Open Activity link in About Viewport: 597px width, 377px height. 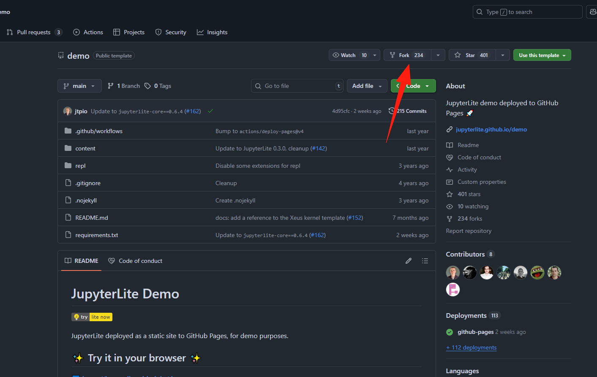point(467,169)
